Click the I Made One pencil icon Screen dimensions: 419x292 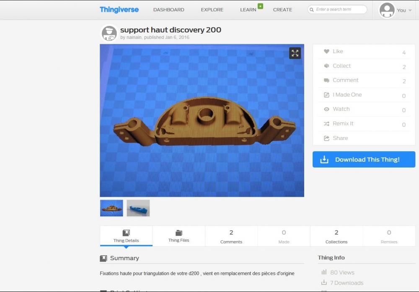[x=326, y=95]
